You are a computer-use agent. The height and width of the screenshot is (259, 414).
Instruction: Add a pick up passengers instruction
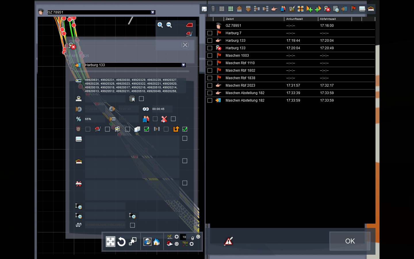coord(283,9)
